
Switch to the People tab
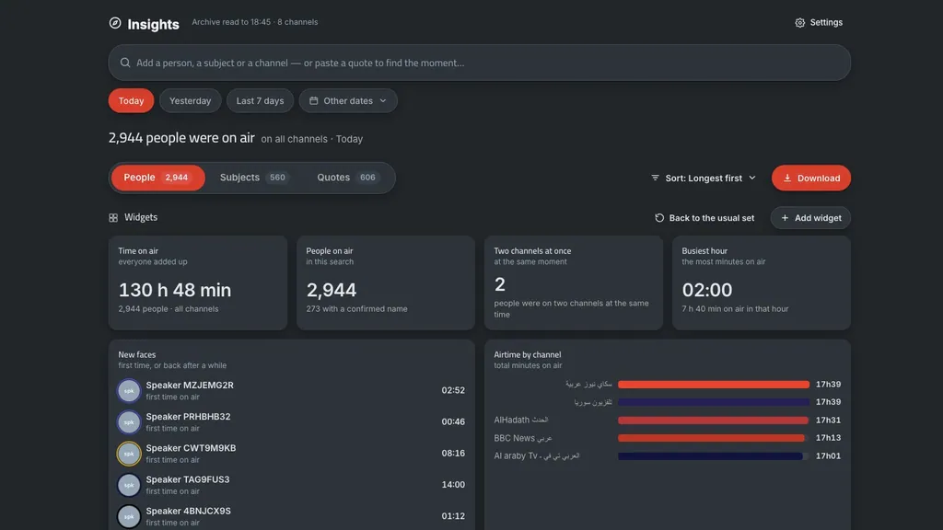click(x=158, y=178)
